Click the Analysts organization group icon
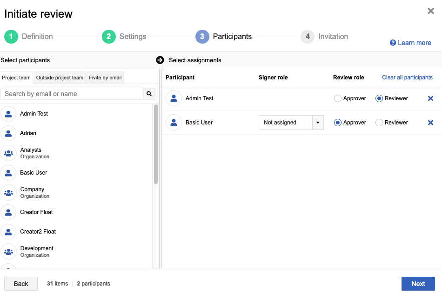The width and height of the screenshot is (442, 299). click(x=8, y=153)
